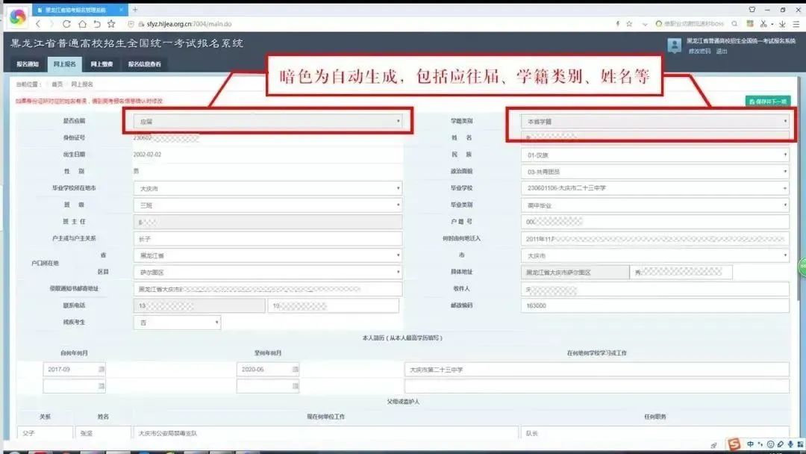This screenshot has width=806, height=454.
Task: Open calendar picker for 2020-06 end date
Action: coord(295,369)
